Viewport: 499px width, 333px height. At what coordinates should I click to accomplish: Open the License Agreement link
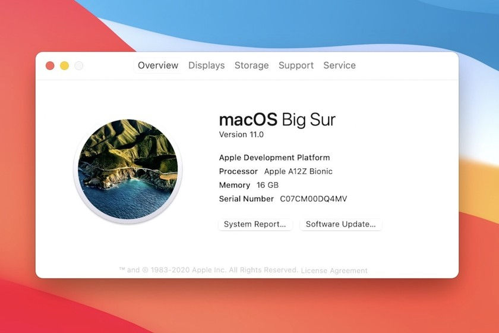click(x=334, y=271)
